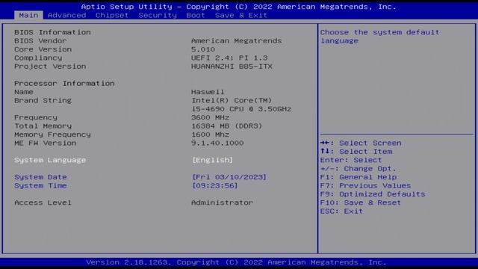Click the processor Name label

point(24,92)
